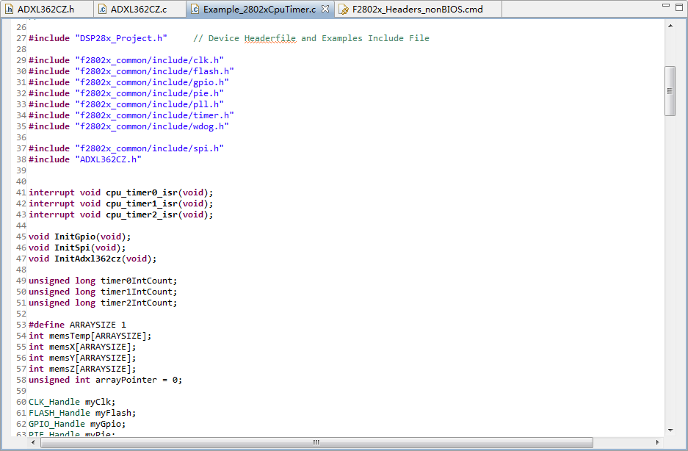This screenshot has width=688, height=451.
Task: Click the linker file icon on F2802x_Headers_nonBIOS.cmd tab
Action: pos(344,10)
